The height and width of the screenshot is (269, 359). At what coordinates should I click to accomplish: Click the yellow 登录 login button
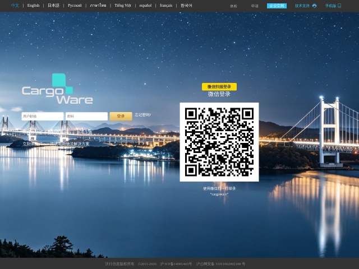point(121,116)
